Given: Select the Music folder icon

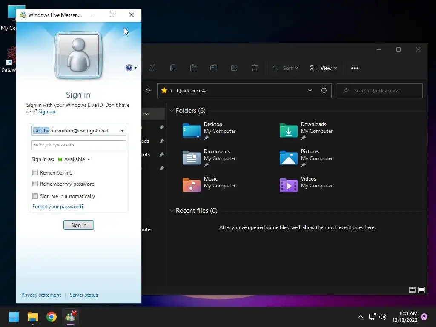Looking at the screenshot, I should (x=191, y=185).
